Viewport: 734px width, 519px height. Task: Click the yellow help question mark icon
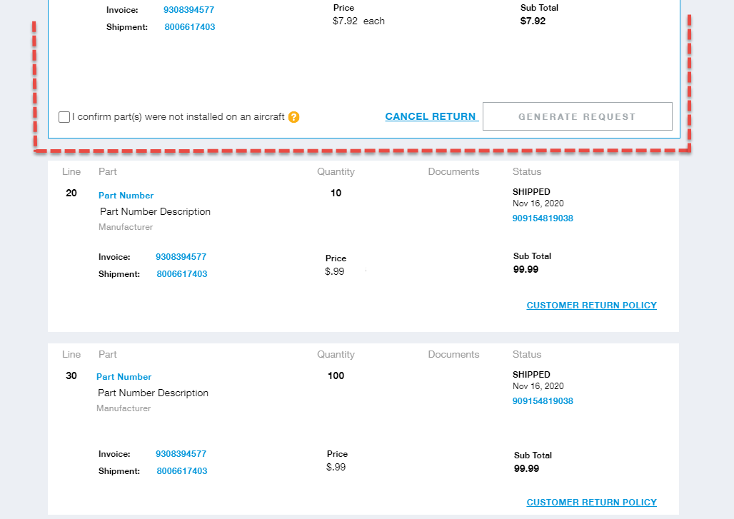click(x=293, y=117)
